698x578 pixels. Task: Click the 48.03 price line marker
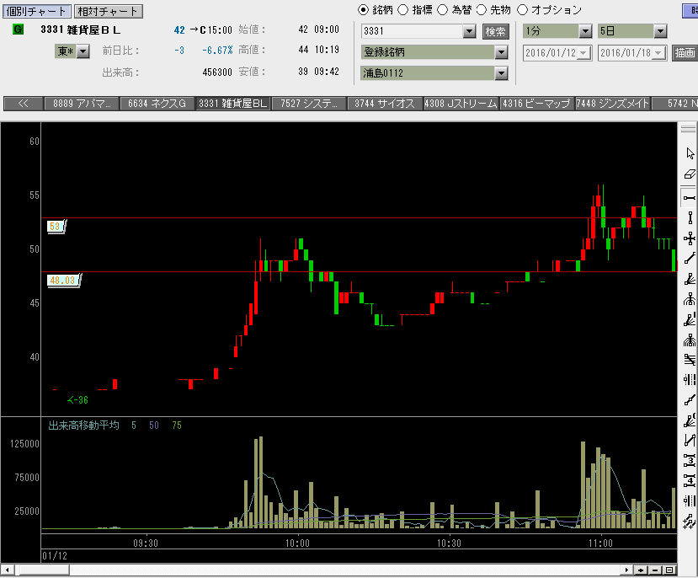(x=64, y=281)
